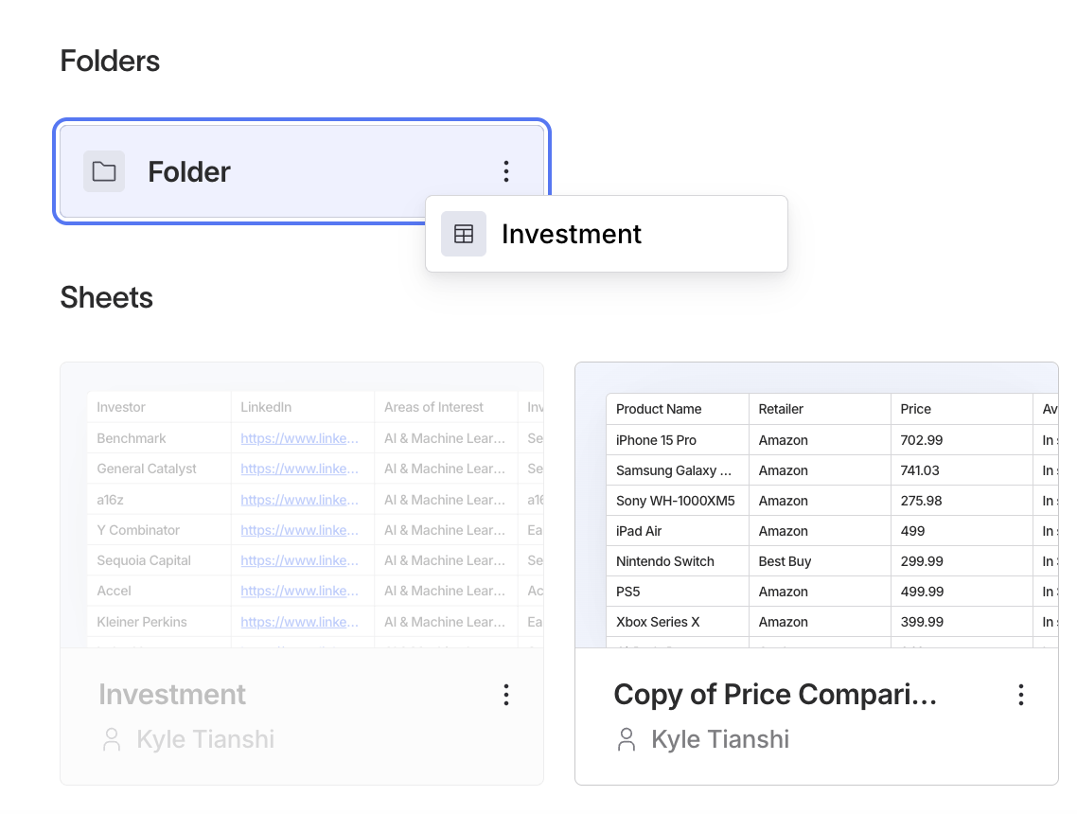Open the Folder card's three-dot menu

point(506,171)
